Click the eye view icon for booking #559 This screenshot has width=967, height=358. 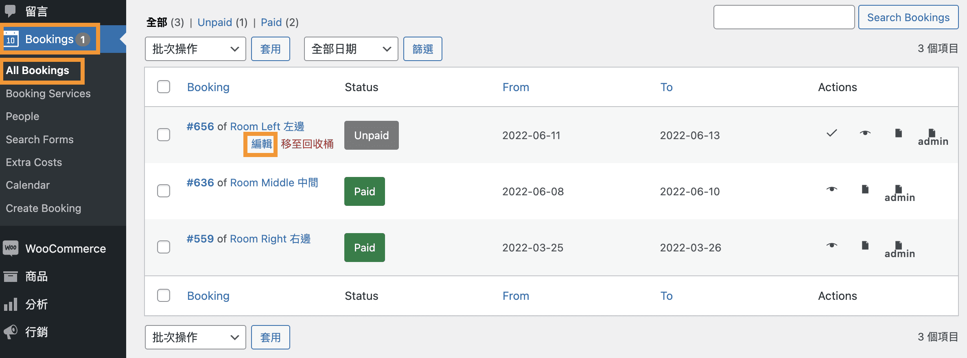831,245
